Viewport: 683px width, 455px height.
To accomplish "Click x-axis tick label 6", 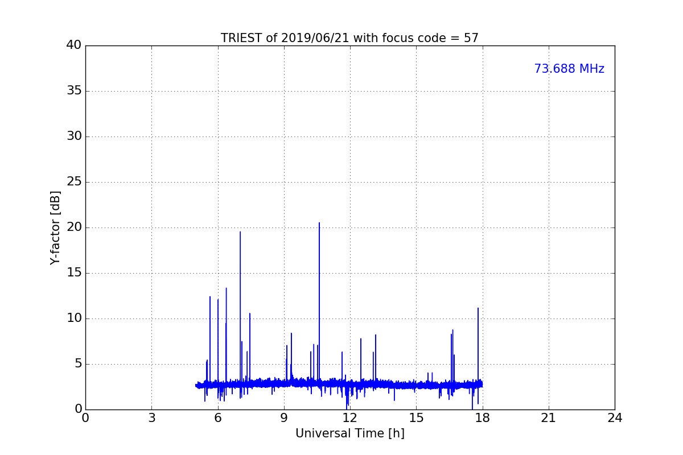I will (217, 418).
